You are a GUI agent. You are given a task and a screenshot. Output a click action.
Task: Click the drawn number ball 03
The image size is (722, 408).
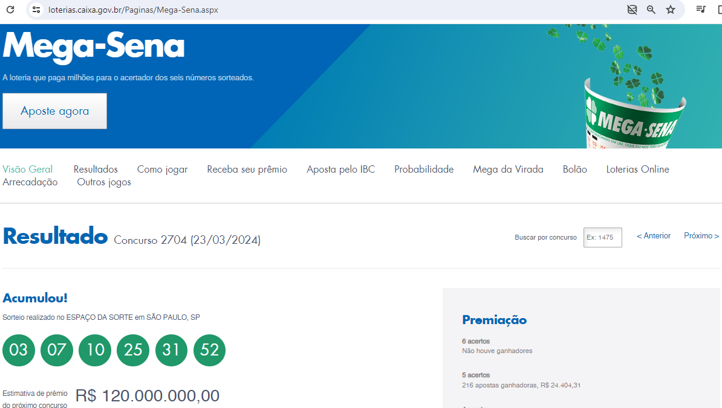pos(19,350)
